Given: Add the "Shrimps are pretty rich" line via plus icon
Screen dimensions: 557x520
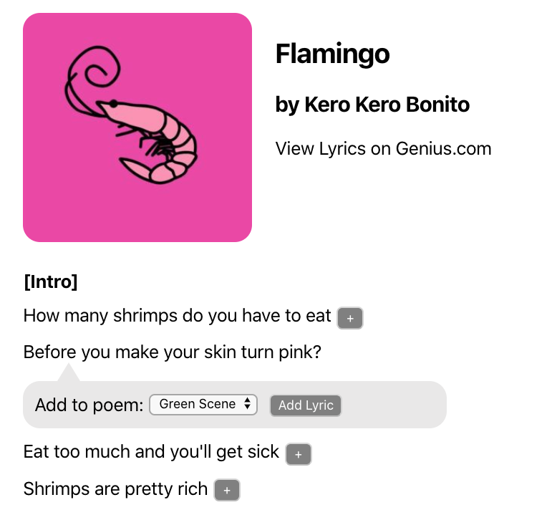Looking at the screenshot, I should [227, 491].
